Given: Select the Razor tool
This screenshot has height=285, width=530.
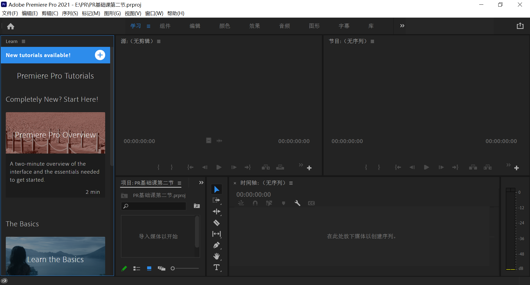Looking at the screenshot, I should click(x=217, y=223).
